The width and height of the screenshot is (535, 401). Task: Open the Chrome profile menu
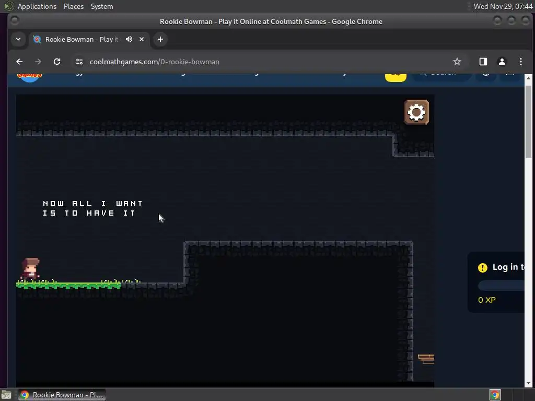click(502, 62)
